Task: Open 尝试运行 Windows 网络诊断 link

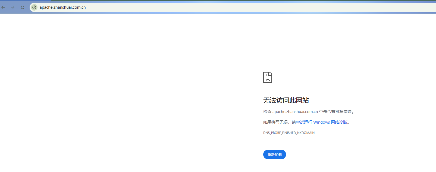Action: [322, 122]
